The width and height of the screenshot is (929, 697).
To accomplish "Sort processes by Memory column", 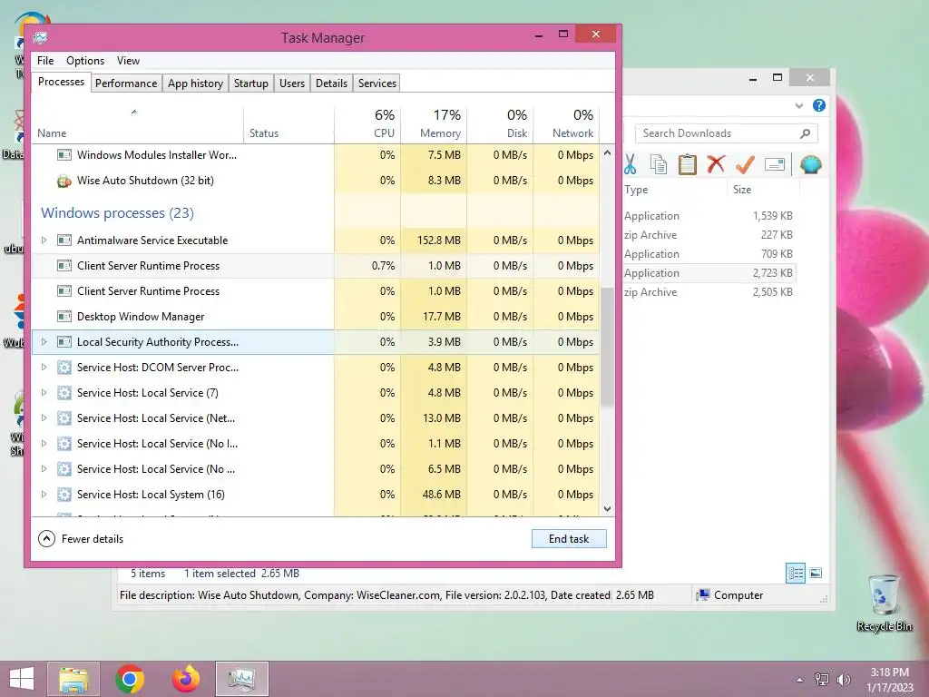I will point(434,123).
